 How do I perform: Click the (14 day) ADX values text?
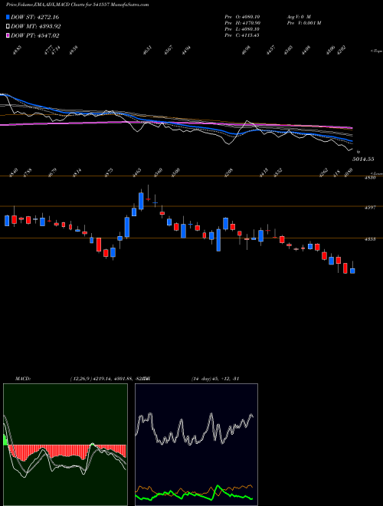(x=215, y=379)
